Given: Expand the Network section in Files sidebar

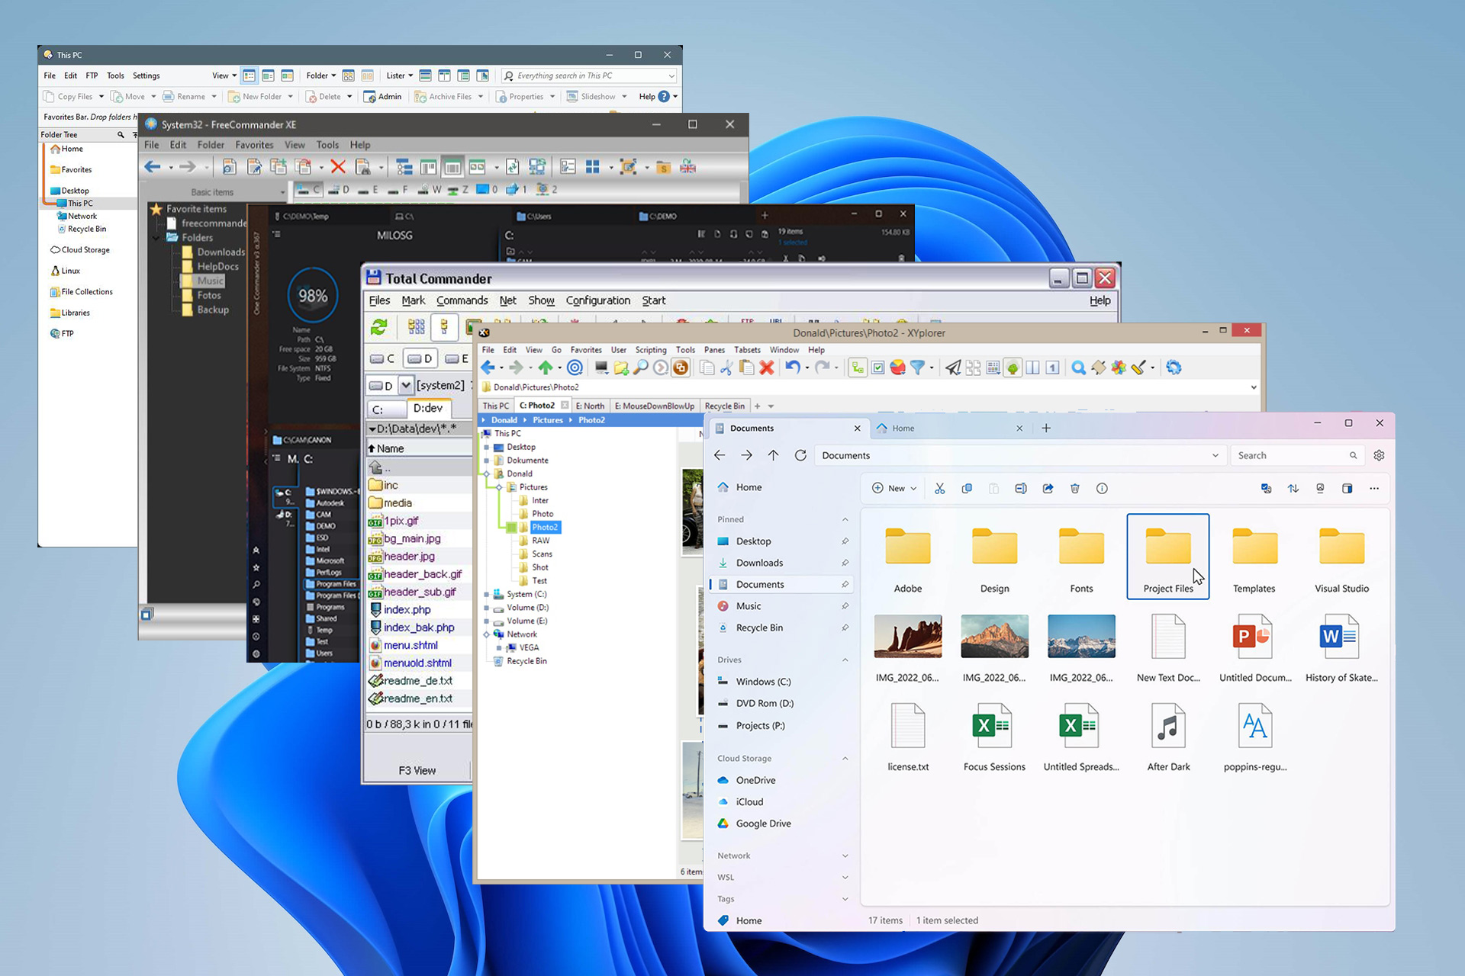Looking at the screenshot, I should [845, 856].
